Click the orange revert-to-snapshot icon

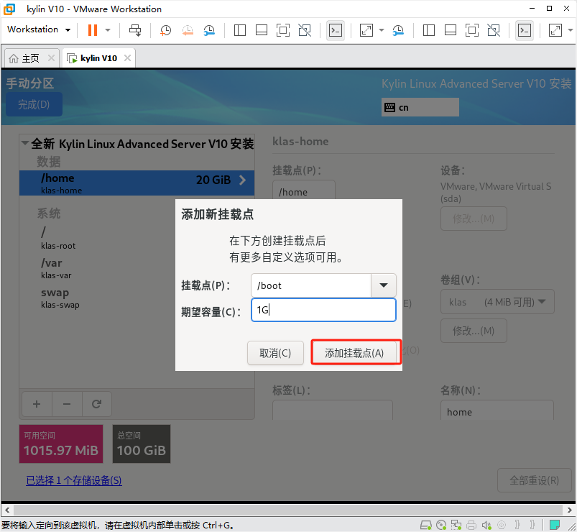click(188, 30)
